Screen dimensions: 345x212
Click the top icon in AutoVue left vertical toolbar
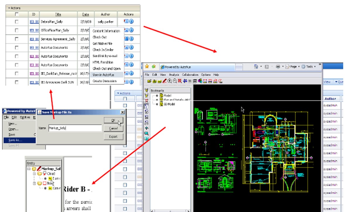pos(146,90)
